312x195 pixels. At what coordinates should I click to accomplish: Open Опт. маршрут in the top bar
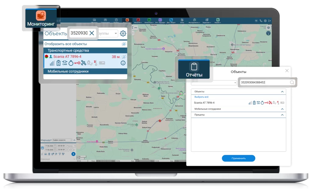point(160,21)
